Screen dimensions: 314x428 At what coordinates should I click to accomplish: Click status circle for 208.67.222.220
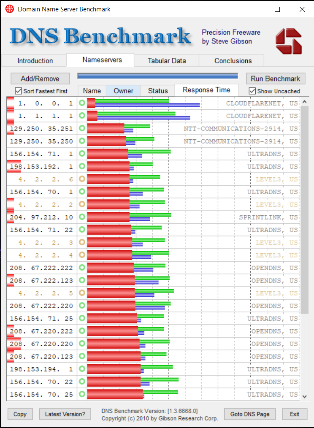(x=82, y=306)
